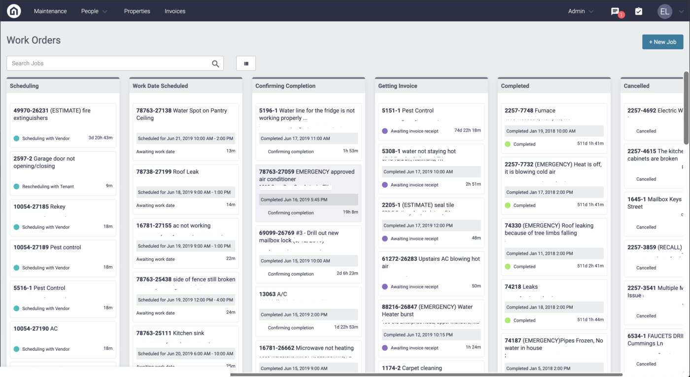
Task: Click inside the Search Jobs field
Action: [x=99, y=63]
